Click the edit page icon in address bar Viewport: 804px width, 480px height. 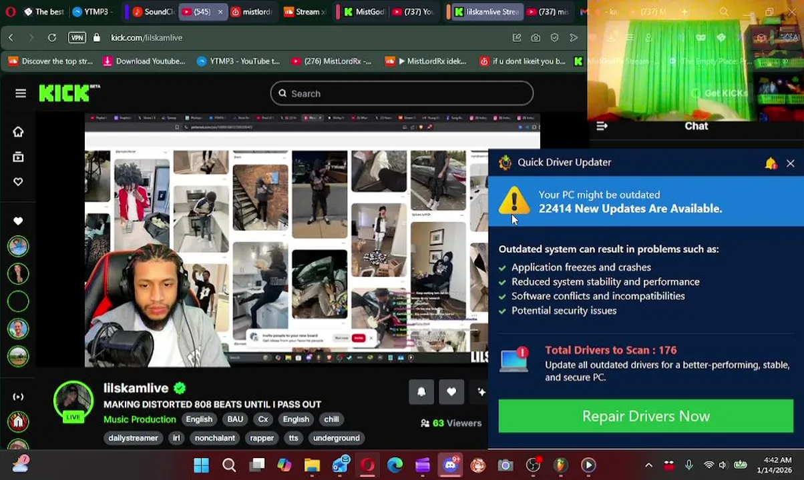click(517, 38)
